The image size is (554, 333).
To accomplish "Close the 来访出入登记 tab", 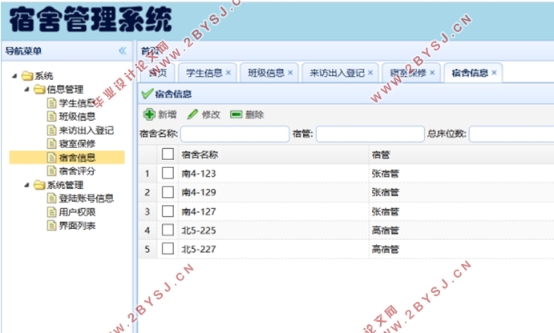I will click(x=370, y=73).
